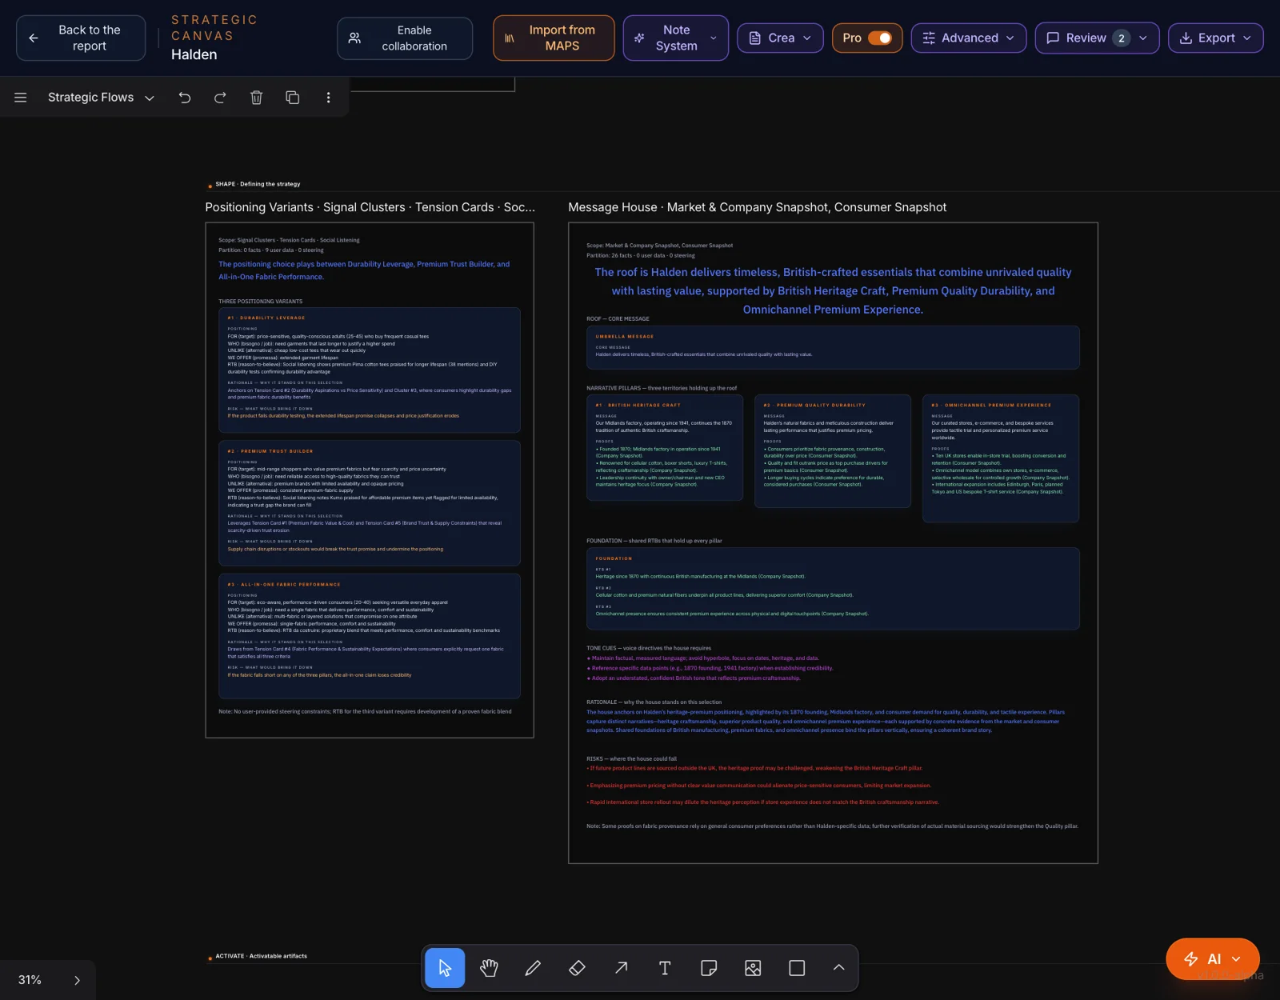
Task: Pick the Pencil draw tool
Action: coord(533,968)
